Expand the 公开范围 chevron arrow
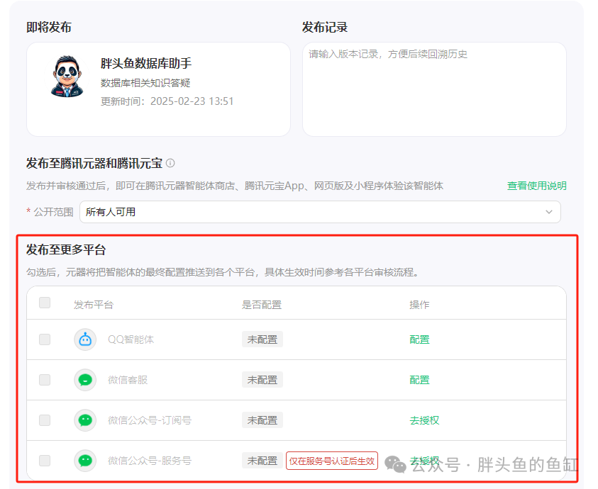598x489 pixels. tap(549, 212)
